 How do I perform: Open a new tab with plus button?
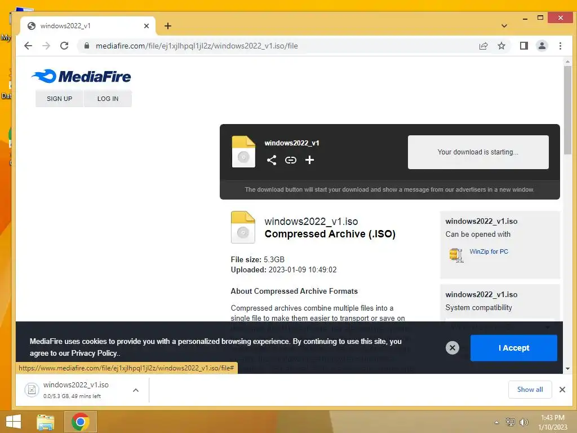pyautogui.click(x=168, y=26)
